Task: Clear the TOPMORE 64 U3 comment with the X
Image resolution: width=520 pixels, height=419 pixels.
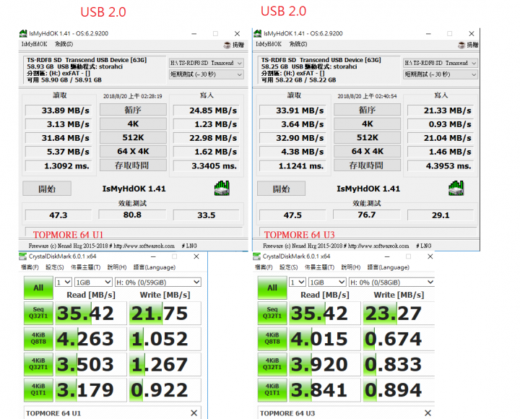Action: (428, 413)
